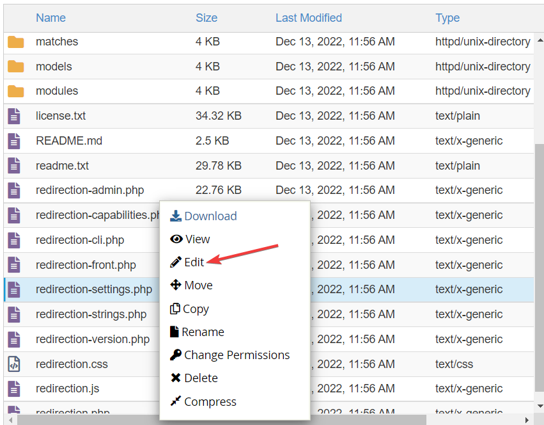Click the folder icon beside matches
Screen dimensions: 544x425
(14, 41)
